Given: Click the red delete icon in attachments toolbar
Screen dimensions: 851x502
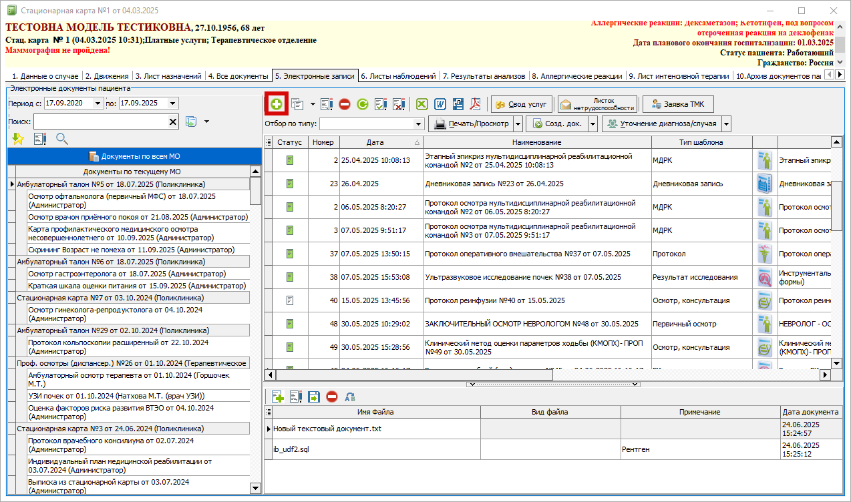Looking at the screenshot, I should (332, 397).
